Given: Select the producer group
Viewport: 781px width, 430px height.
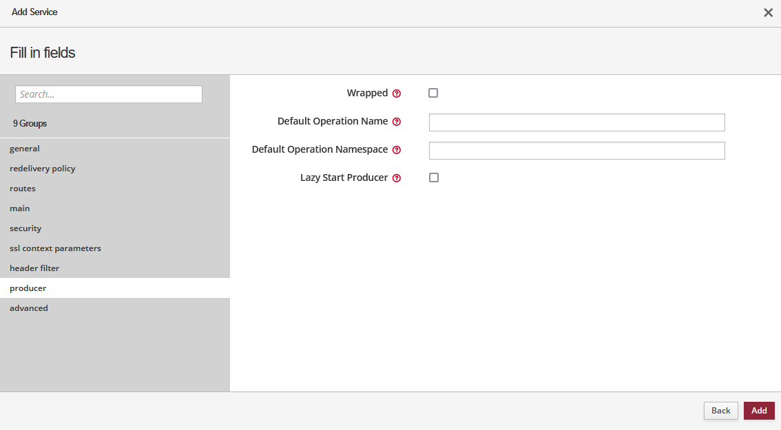Looking at the screenshot, I should coord(28,288).
